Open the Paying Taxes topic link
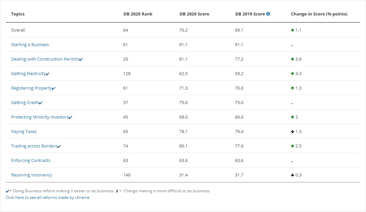The width and height of the screenshot is (366, 212). click(24, 132)
